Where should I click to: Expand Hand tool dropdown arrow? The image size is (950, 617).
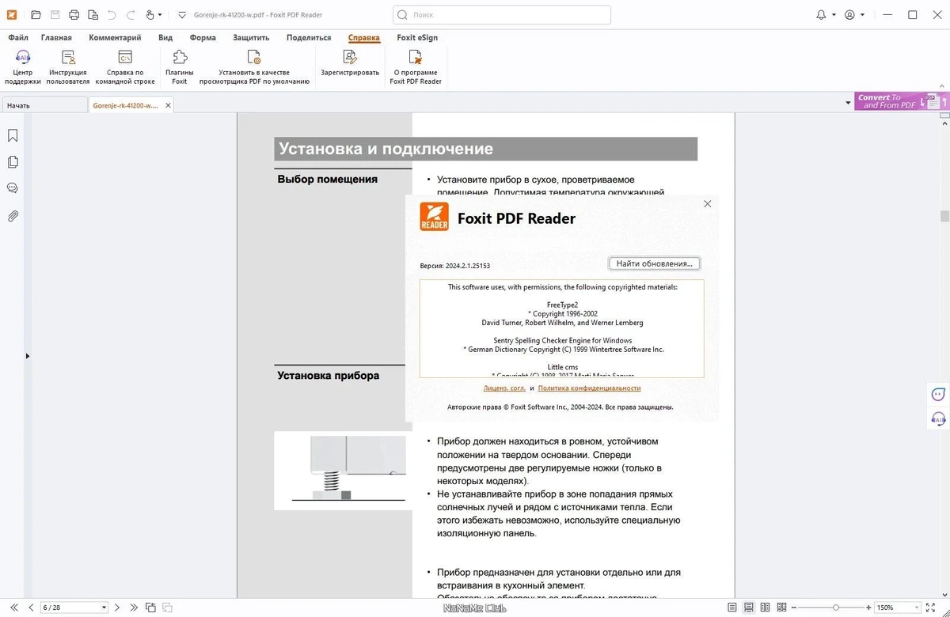pos(161,15)
